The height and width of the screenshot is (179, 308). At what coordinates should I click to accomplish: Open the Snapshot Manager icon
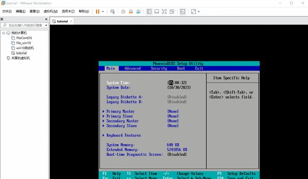point(138,12)
